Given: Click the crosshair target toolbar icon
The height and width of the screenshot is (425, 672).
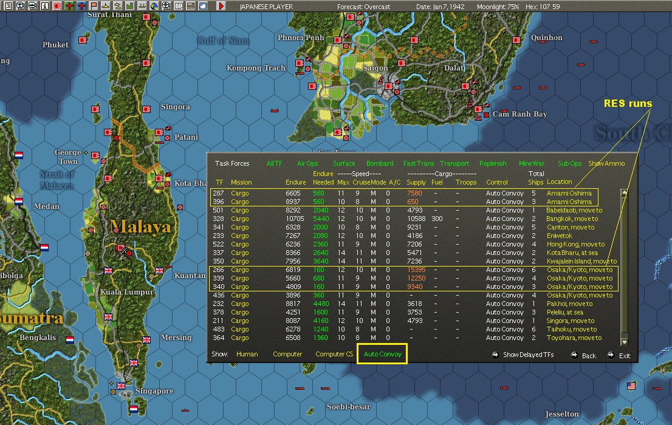Looking at the screenshot, I should click(x=166, y=6).
